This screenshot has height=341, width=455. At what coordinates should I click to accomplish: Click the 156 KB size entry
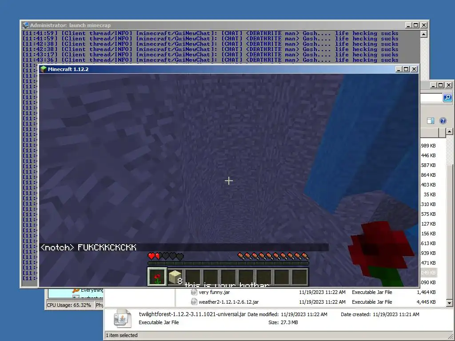pyautogui.click(x=429, y=234)
